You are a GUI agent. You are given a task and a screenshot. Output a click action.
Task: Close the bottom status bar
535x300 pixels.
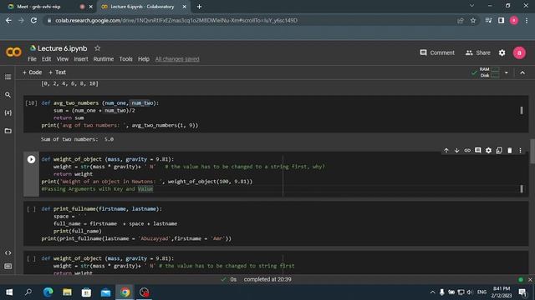point(530,280)
